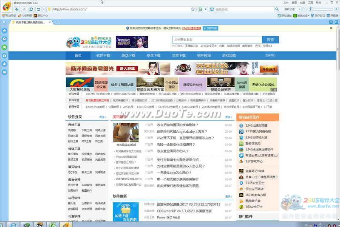Open the 工具 menu

[311, 3]
